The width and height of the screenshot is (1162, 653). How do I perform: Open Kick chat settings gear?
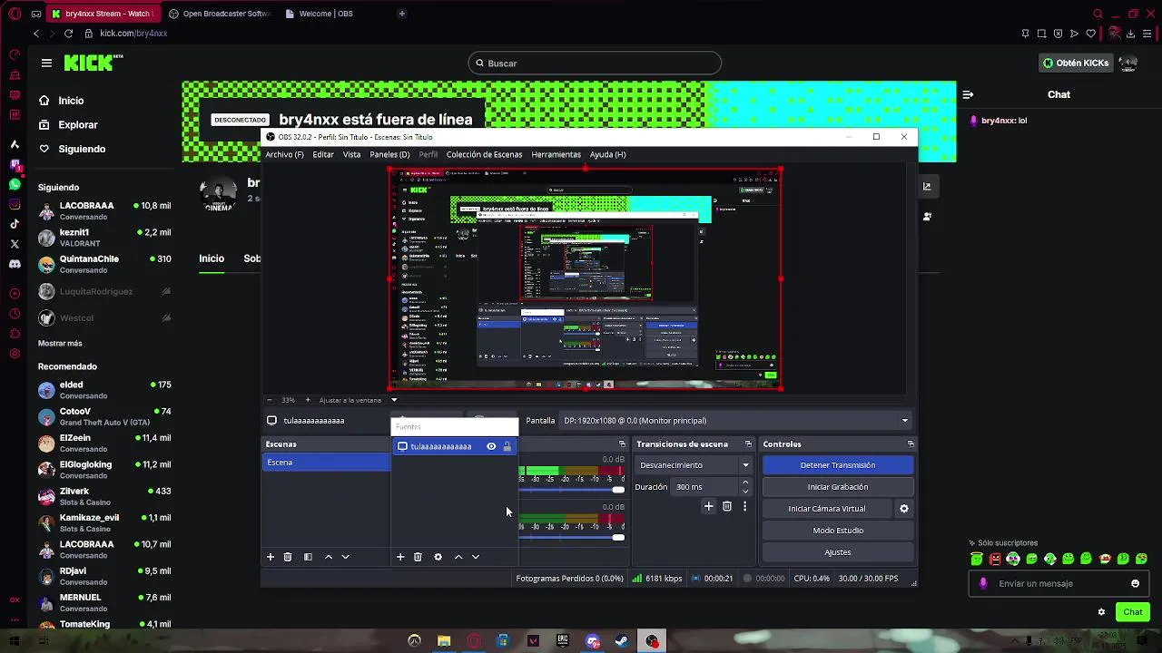[1102, 612]
